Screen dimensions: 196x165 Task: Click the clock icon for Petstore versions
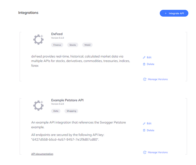click(x=145, y=152)
